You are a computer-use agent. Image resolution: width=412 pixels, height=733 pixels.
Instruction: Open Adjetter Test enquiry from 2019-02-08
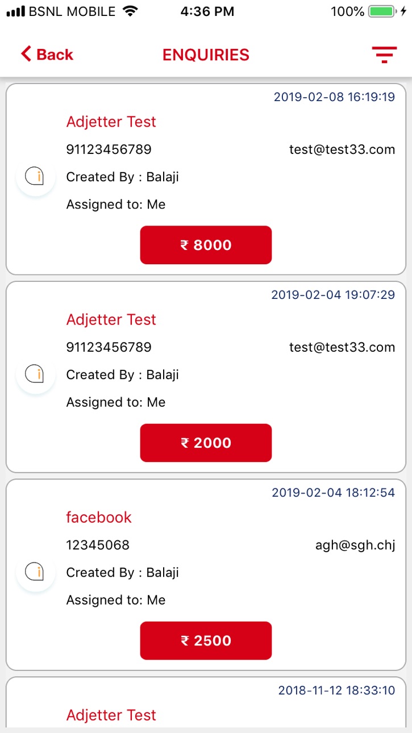tap(111, 122)
